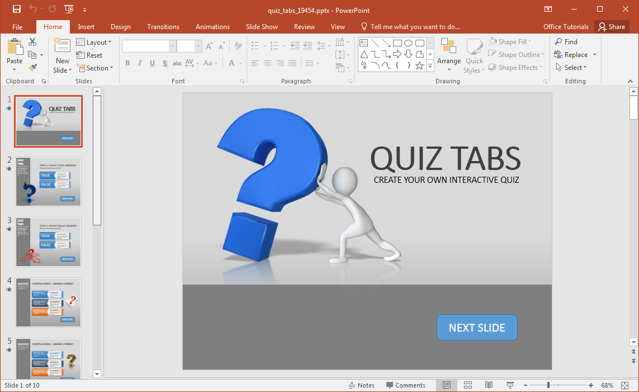Image resolution: width=639 pixels, height=392 pixels.
Task: Open the Slide Show ribbon tab
Action: [261, 26]
